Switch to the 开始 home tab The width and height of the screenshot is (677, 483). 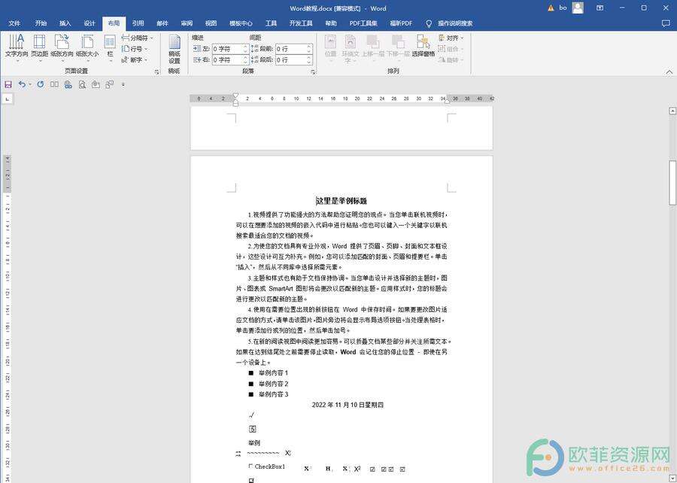[41, 23]
